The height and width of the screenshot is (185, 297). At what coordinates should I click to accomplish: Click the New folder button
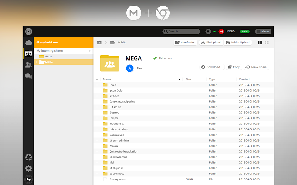pyautogui.click(x=185, y=43)
